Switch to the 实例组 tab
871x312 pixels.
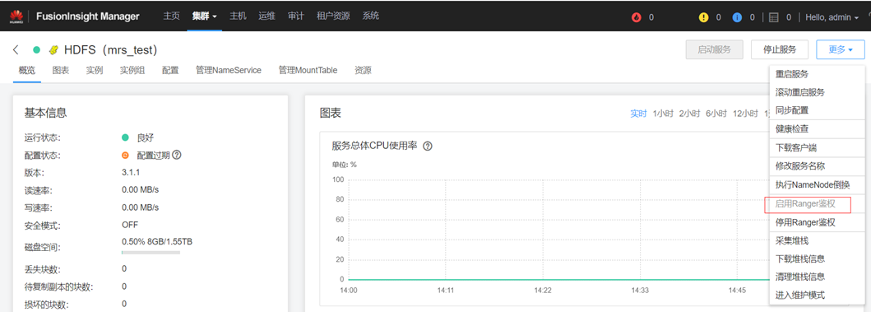(132, 71)
